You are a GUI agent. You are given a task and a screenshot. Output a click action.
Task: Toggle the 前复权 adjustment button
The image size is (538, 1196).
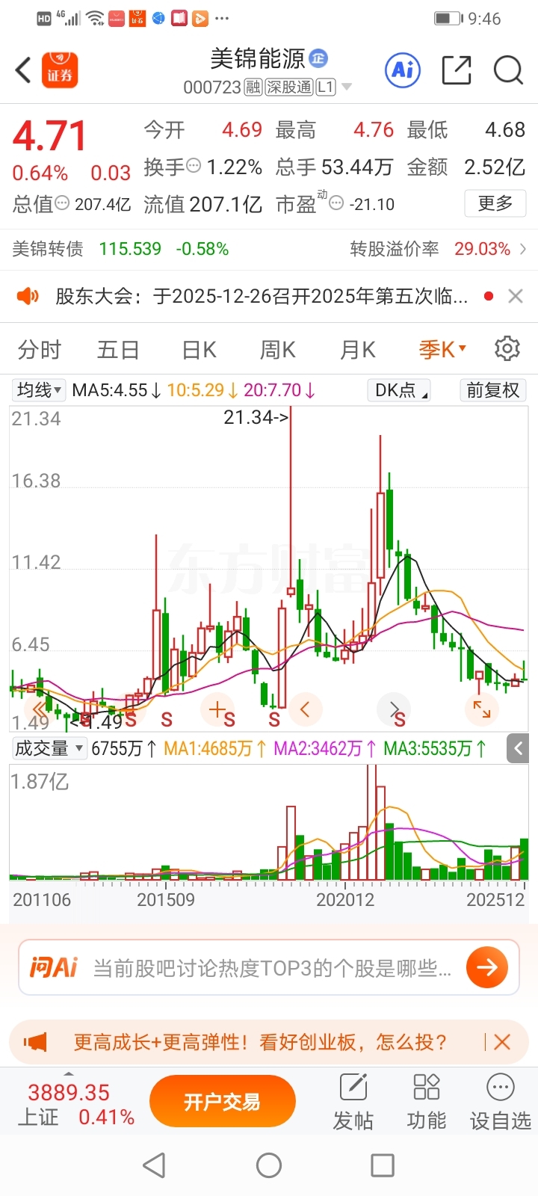(492, 389)
